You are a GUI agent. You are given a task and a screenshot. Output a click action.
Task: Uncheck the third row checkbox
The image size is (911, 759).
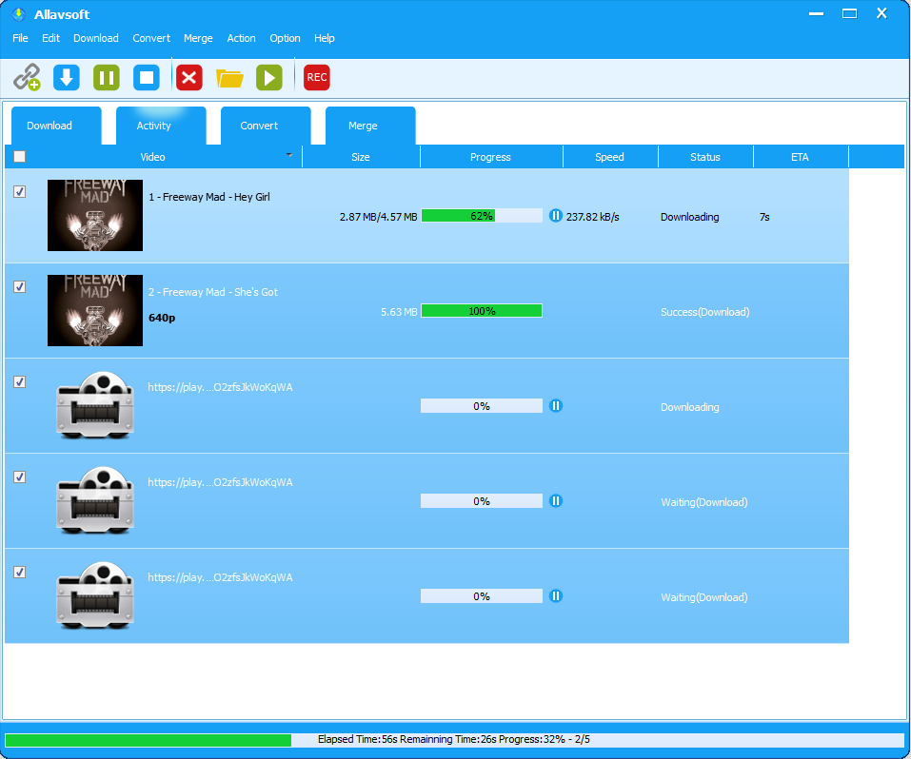click(x=19, y=381)
